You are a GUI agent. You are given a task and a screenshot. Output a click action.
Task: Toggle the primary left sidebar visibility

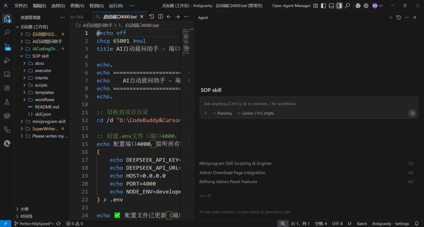323,6
